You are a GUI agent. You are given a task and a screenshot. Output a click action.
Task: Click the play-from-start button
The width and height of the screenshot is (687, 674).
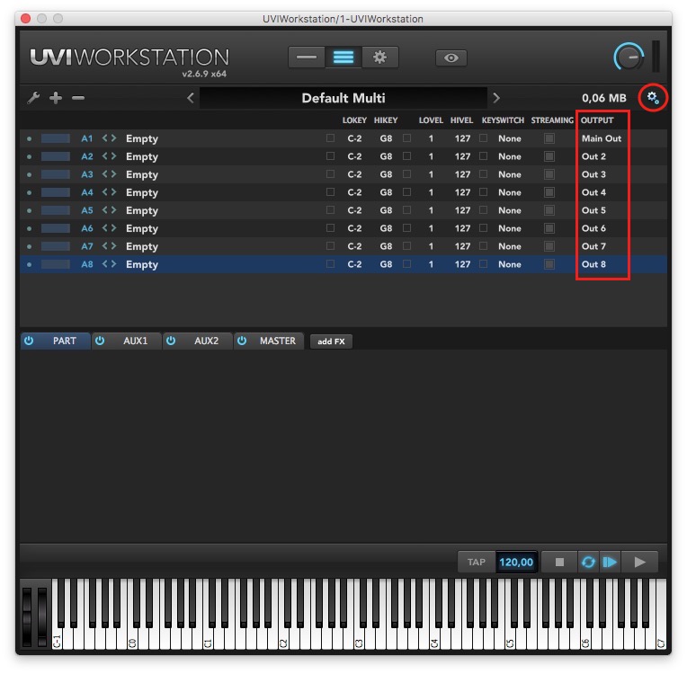click(610, 562)
